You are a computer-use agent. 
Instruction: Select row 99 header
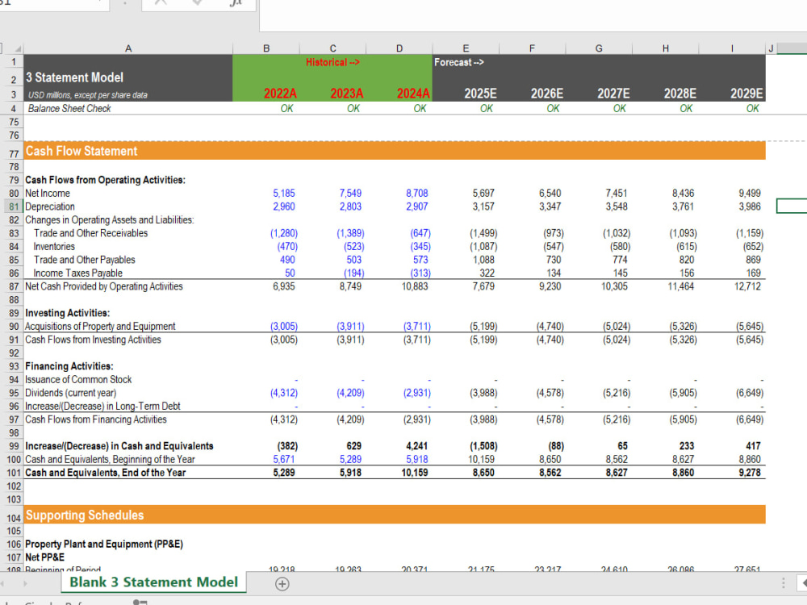coord(13,446)
